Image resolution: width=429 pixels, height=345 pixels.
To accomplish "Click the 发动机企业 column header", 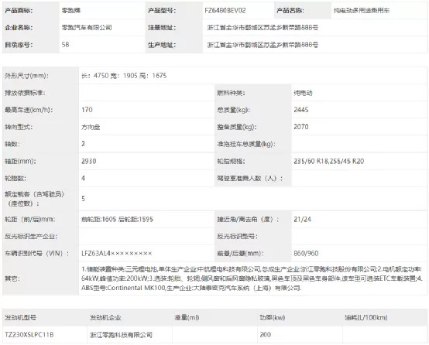I will click(105, 317).
